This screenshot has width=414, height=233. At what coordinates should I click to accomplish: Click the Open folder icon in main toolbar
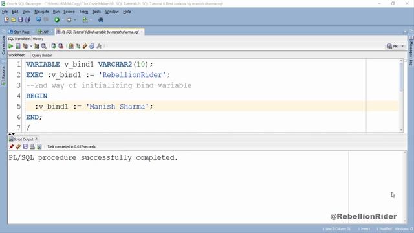pyautogui.click(x=14, y=20)
